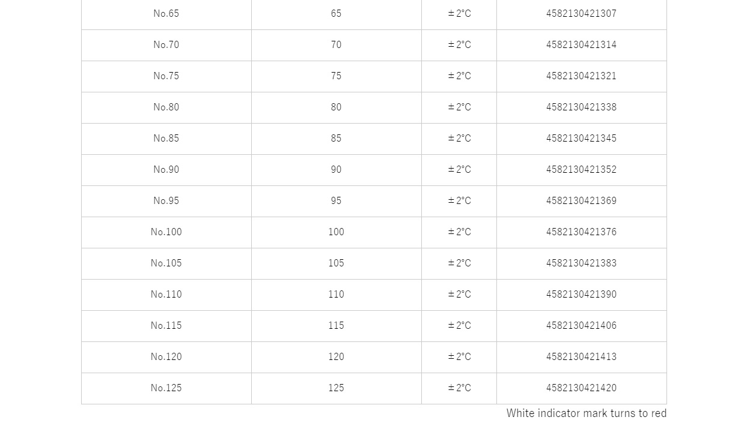The image size is (747, 429).
Task: Click temperature value 75
Action: 336,76
